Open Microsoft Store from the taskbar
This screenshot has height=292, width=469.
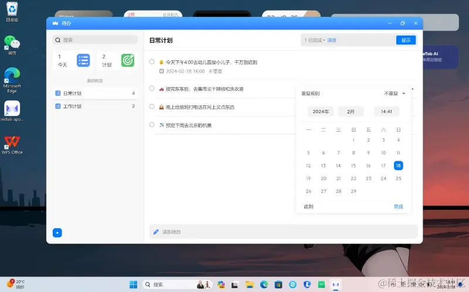click(x=278, y=284)
